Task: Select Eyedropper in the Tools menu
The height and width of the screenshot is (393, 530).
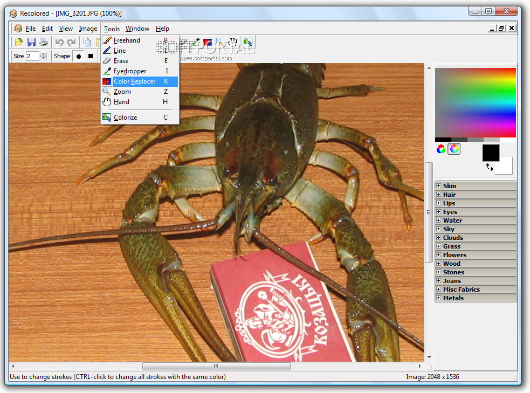Action: tap(129, 71)
